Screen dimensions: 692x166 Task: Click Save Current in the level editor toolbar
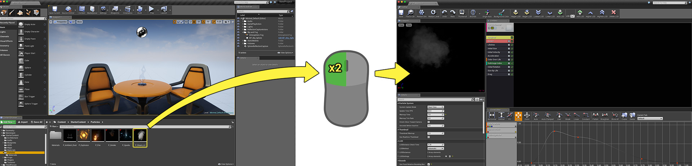point(55,10)
